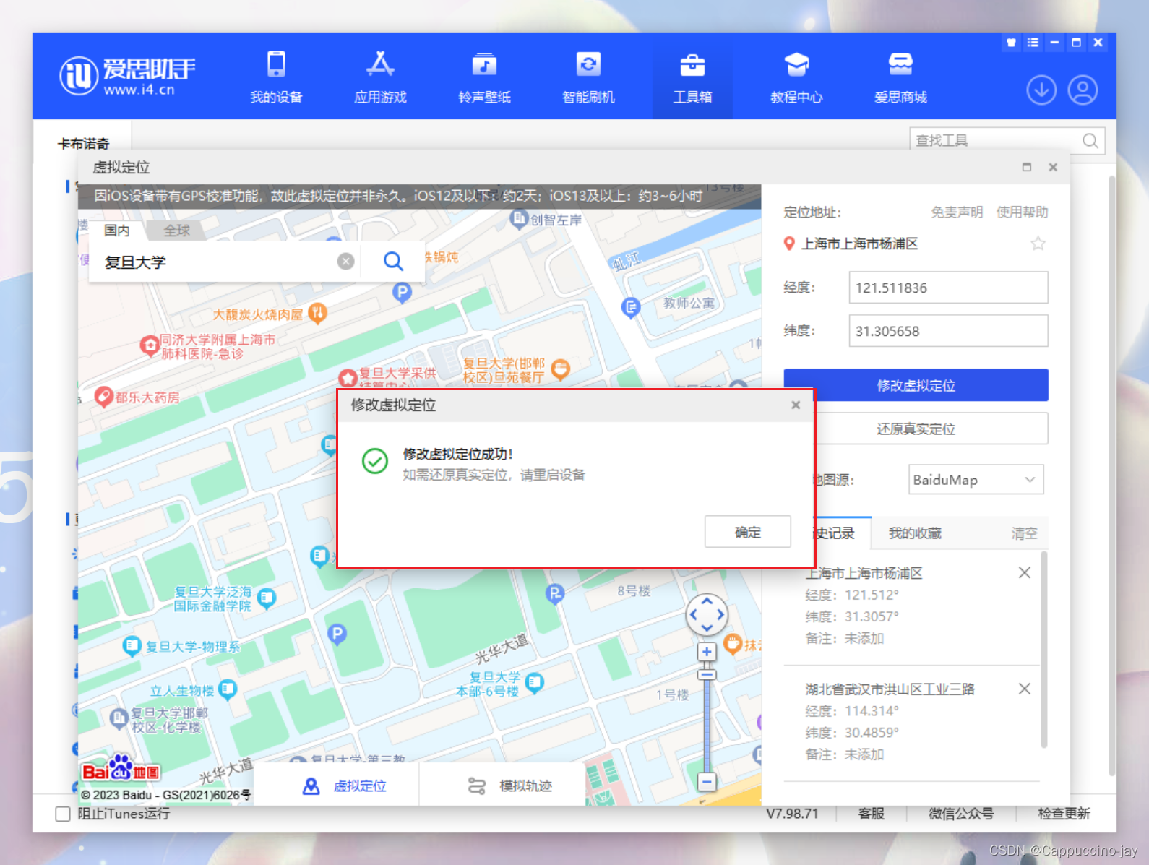Switch to 国内 map tab
The image size is (1149, 865).
coord(116,231)
